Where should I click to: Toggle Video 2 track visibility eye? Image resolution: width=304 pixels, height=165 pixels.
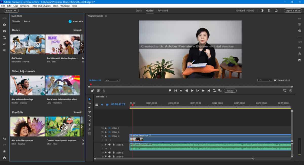[x=109, y=132]
